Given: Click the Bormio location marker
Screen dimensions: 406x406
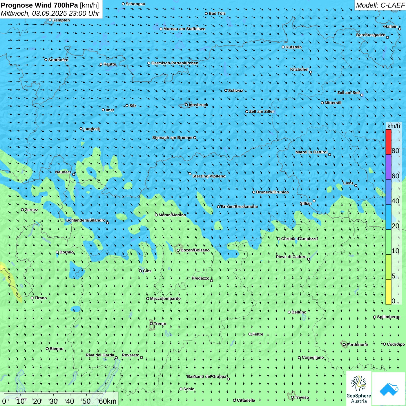Looking at the screenshot, I should click(57, 252).
